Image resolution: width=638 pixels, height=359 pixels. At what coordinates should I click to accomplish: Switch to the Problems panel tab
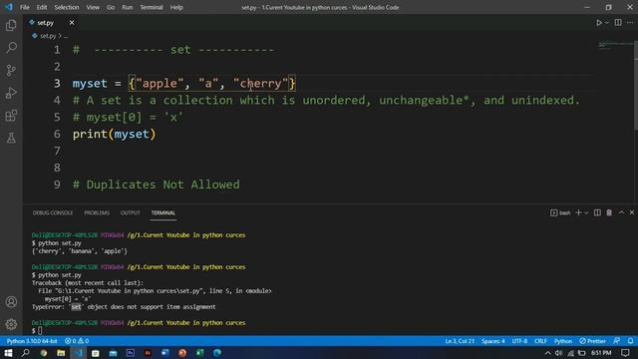click(x=97, y=212)
